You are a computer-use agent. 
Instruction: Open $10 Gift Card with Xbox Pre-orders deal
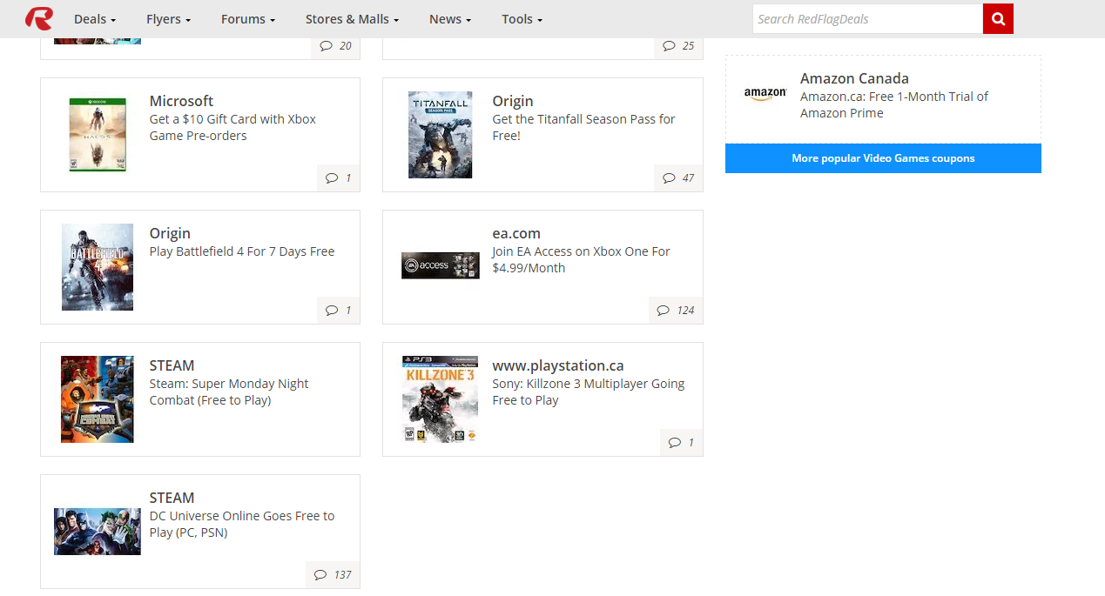232,127
